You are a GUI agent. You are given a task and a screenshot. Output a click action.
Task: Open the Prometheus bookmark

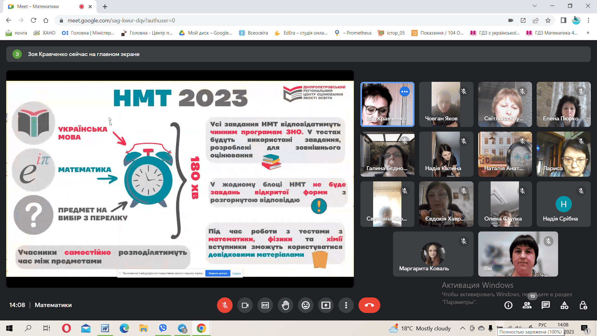click(353, 33)
